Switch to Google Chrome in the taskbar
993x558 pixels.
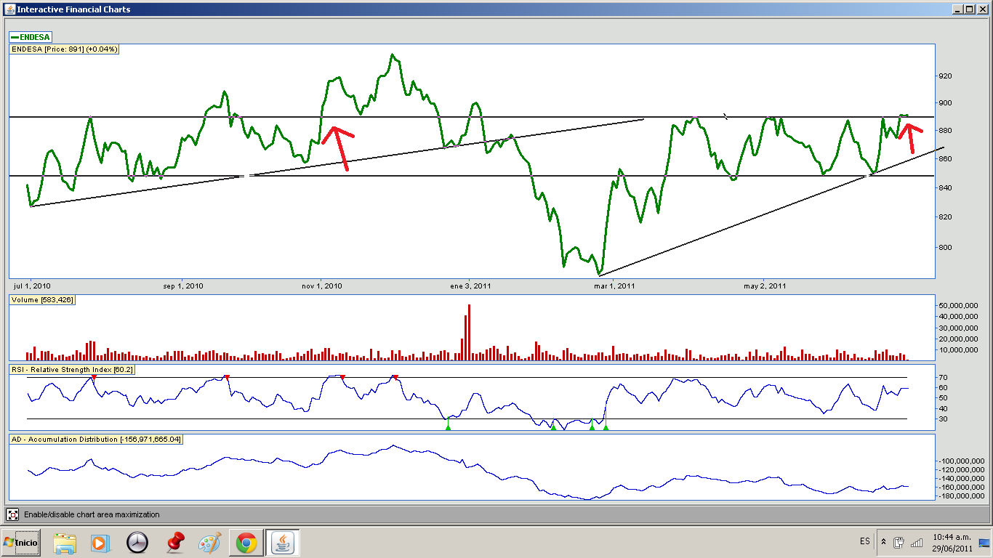(246, 543)
